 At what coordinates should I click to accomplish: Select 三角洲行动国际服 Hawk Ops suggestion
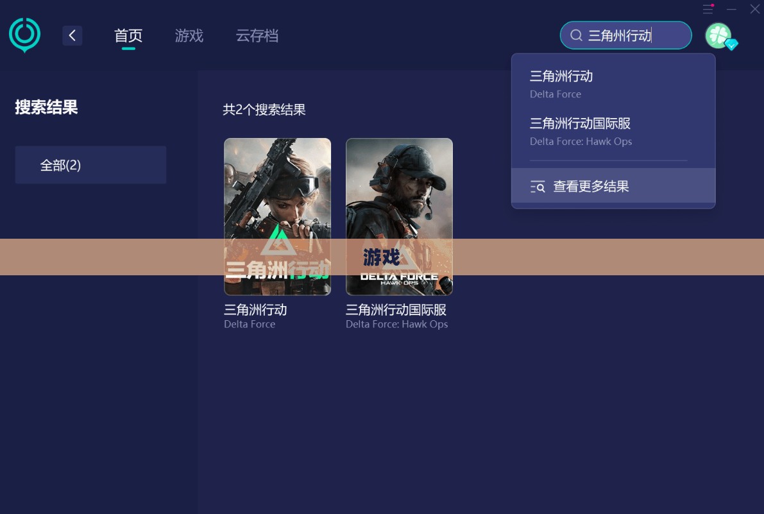pyautogui.click(x=613, y=132)
